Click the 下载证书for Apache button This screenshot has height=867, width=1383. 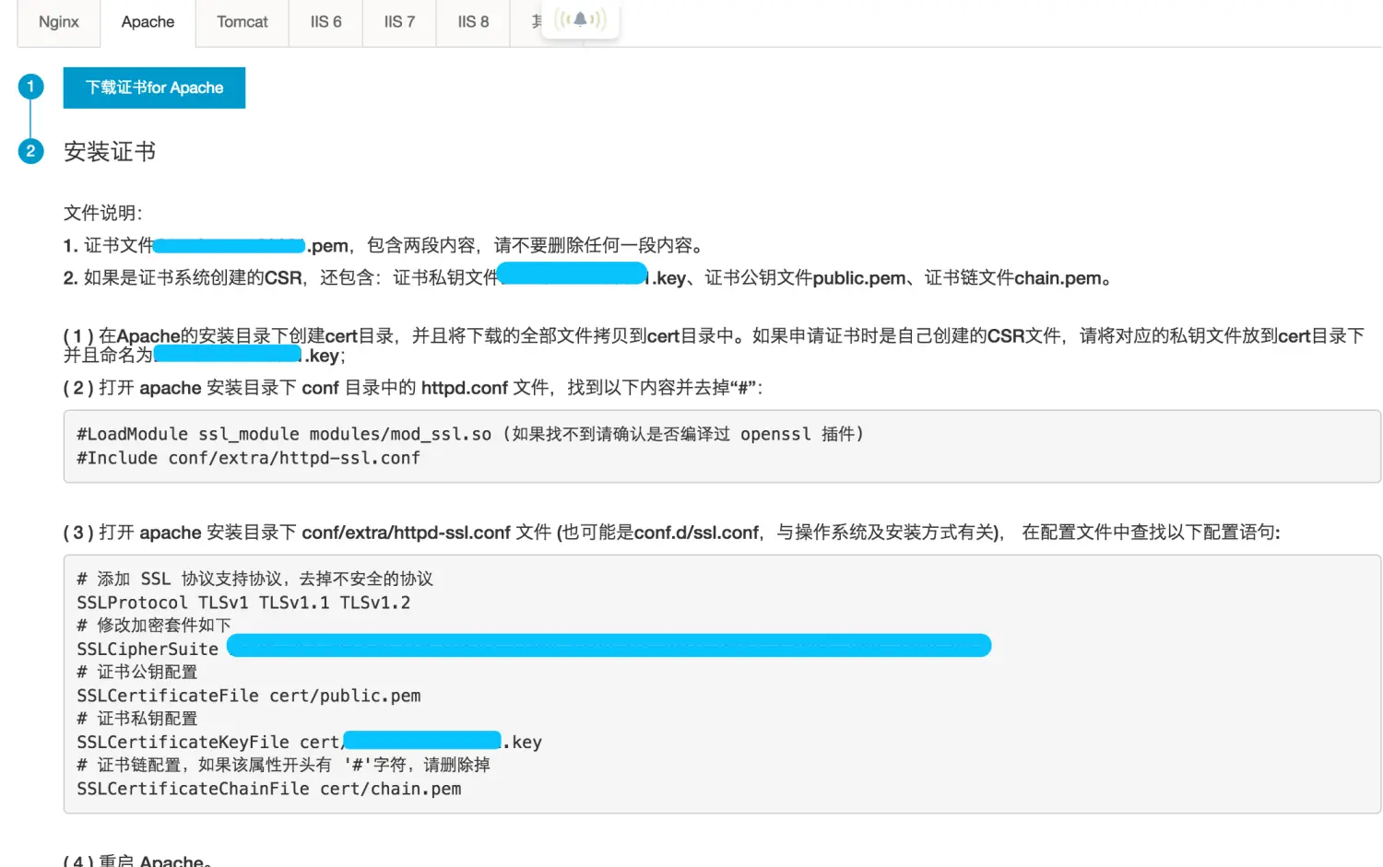point(154,88)
